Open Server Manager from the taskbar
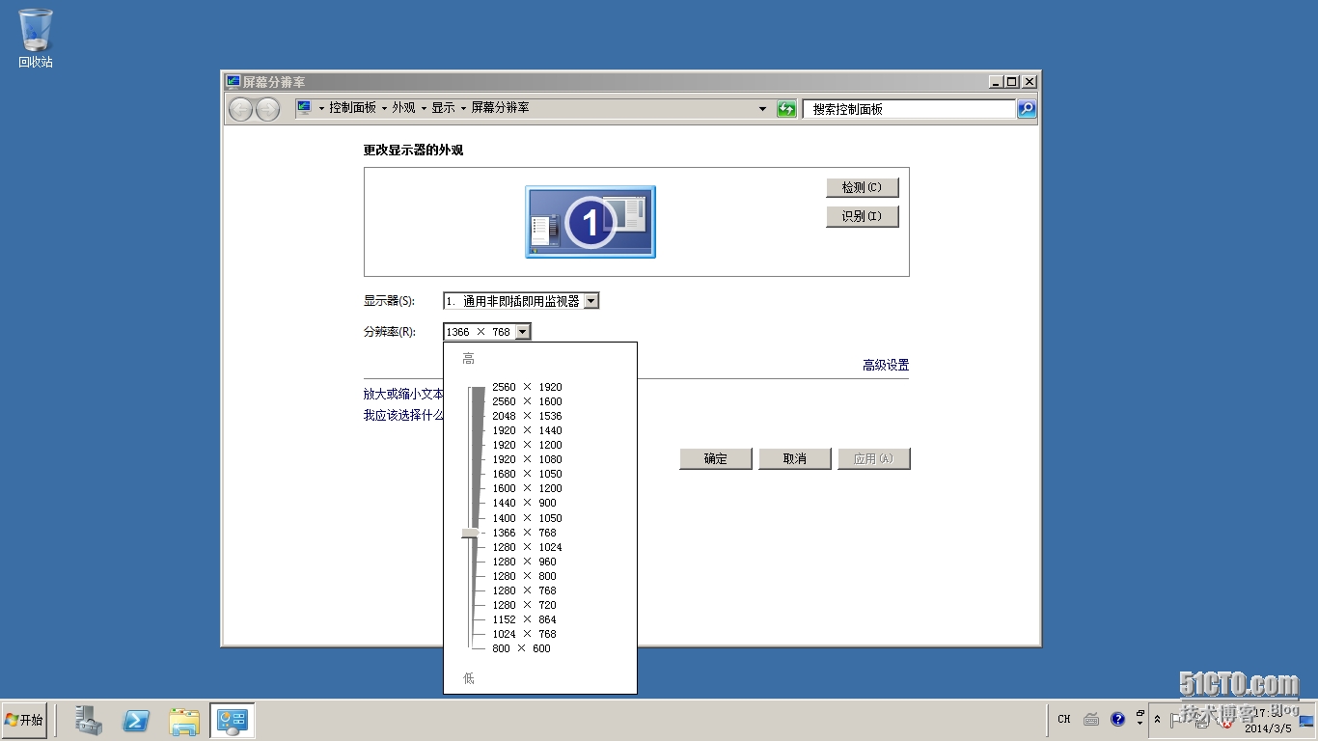 point(89,720)
